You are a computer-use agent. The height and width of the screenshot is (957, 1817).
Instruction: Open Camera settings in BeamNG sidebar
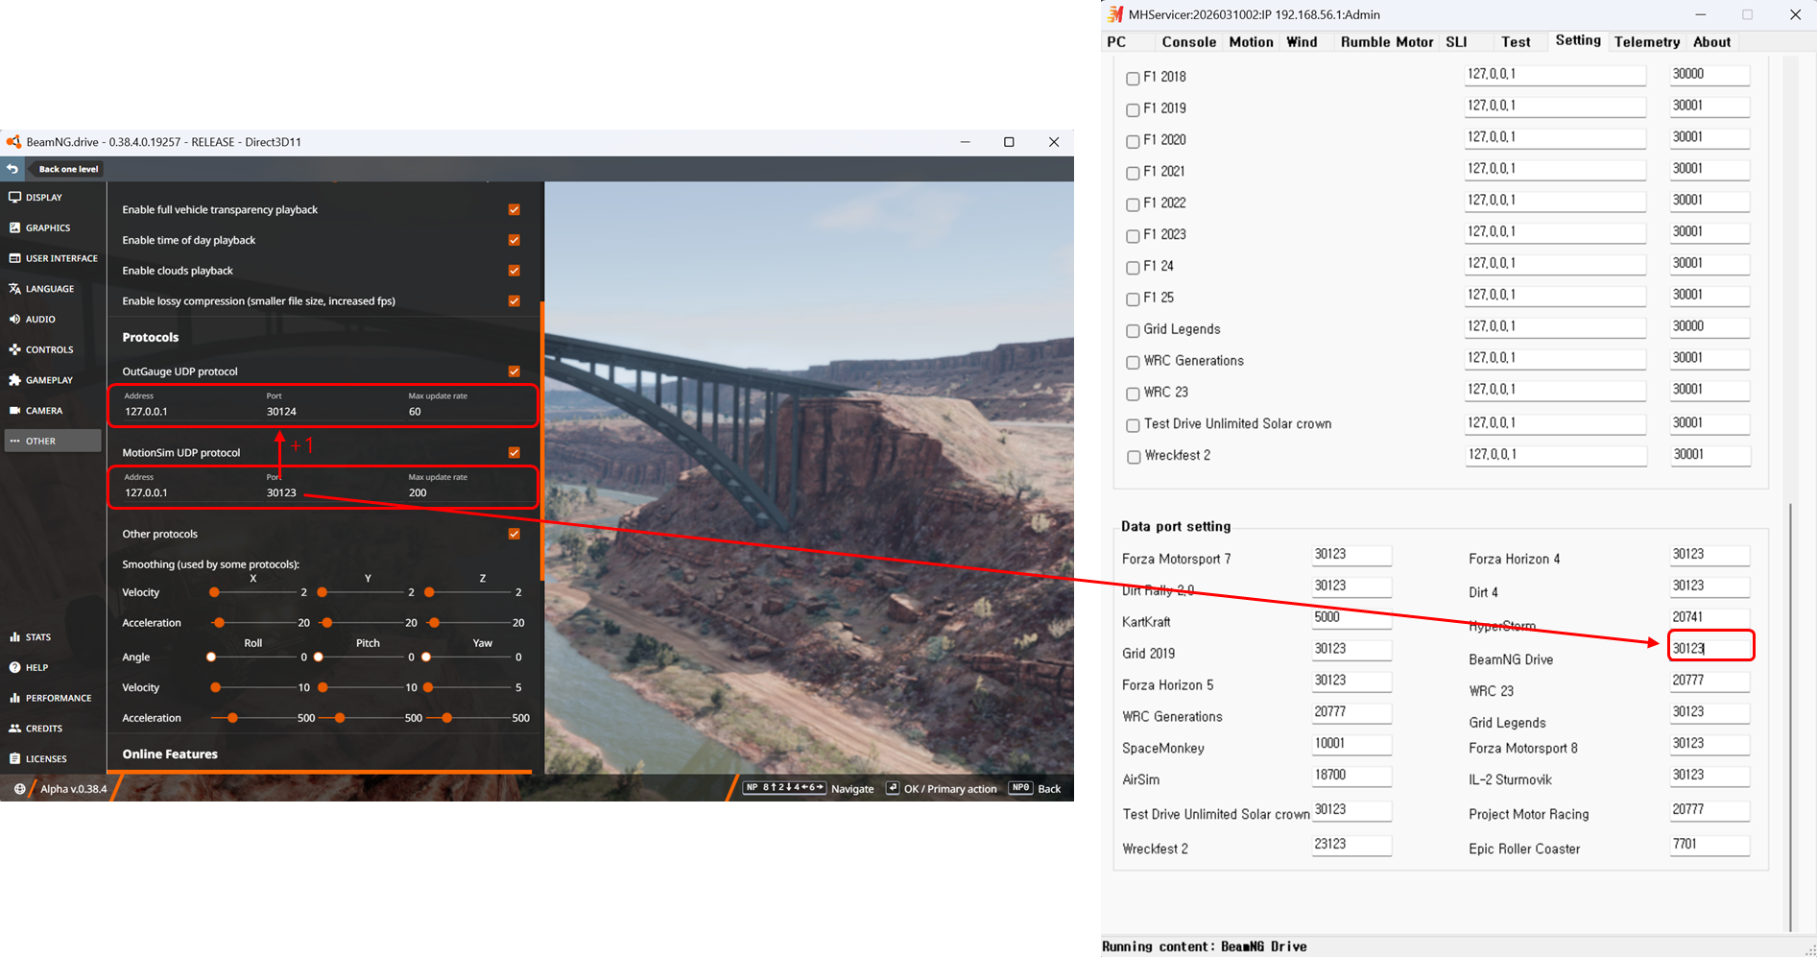coord(53,410)
